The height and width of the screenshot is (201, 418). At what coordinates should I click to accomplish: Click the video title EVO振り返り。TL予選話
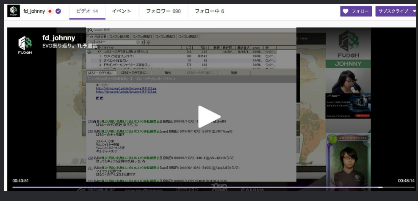coord(70,46)
